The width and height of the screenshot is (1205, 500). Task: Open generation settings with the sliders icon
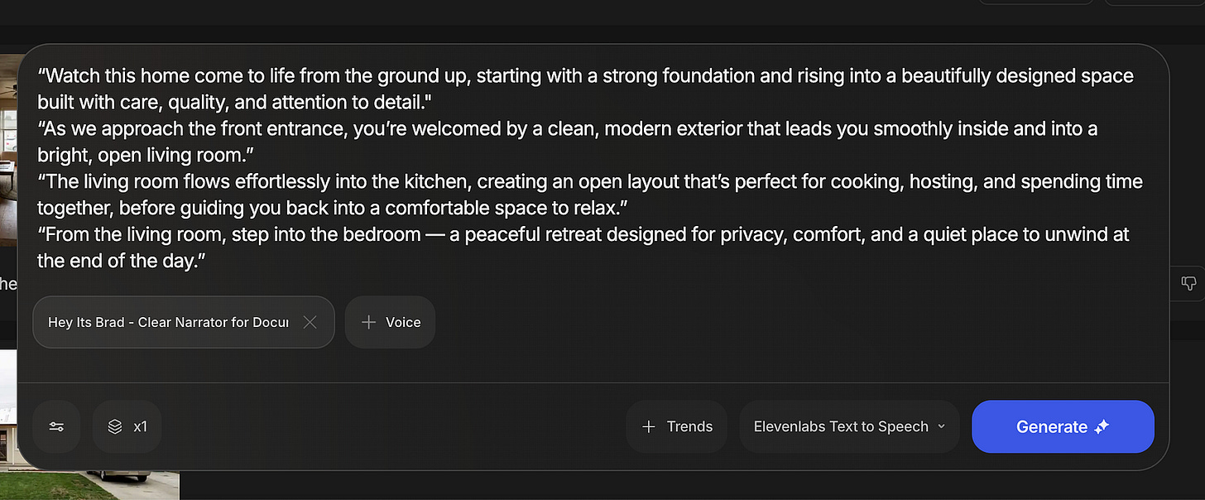(55, 426)
